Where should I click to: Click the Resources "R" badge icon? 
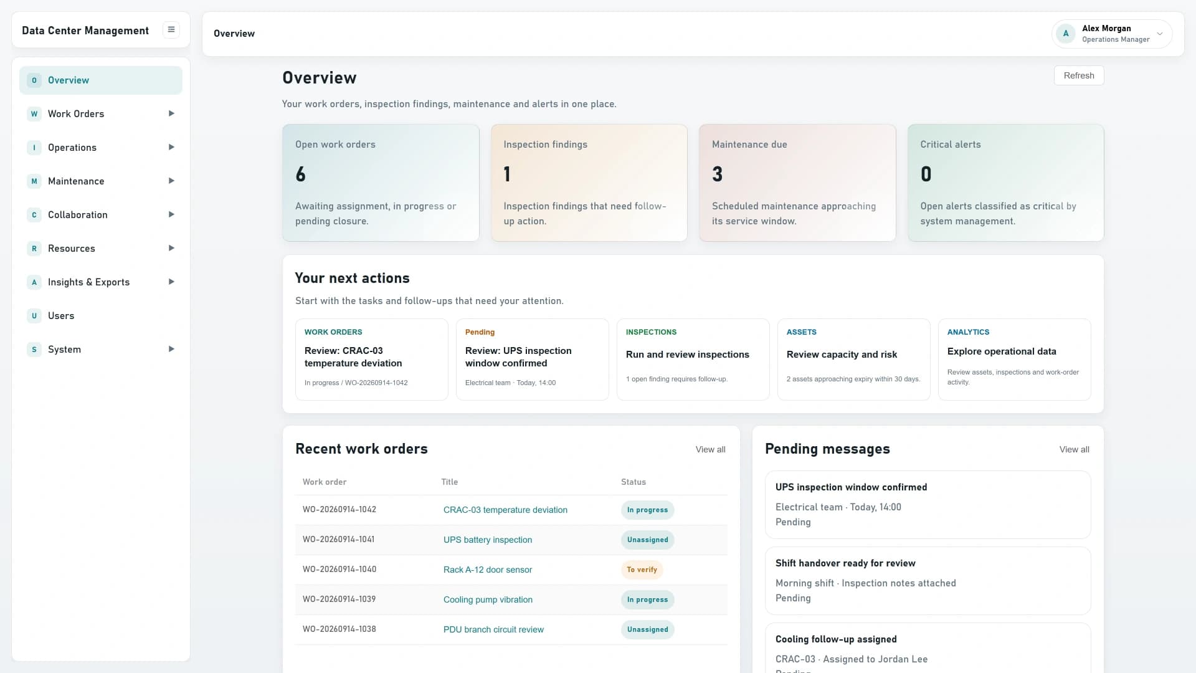[34, 249]
